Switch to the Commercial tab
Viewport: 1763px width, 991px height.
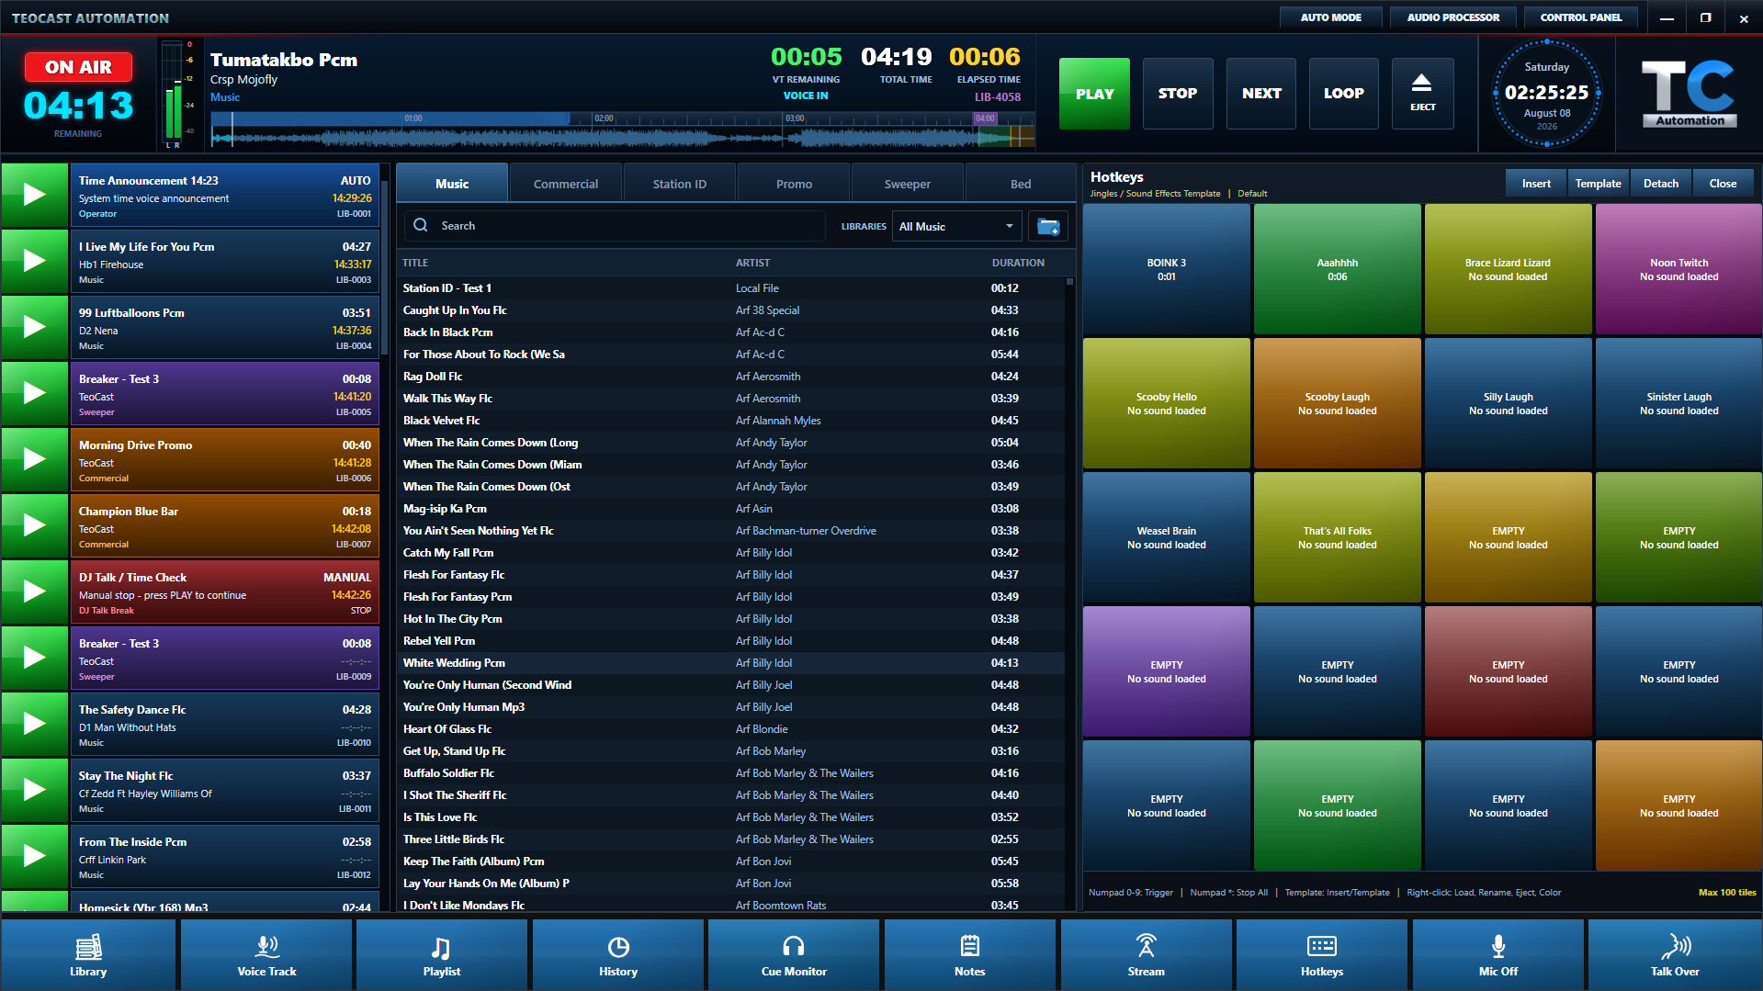coord(566,184)
